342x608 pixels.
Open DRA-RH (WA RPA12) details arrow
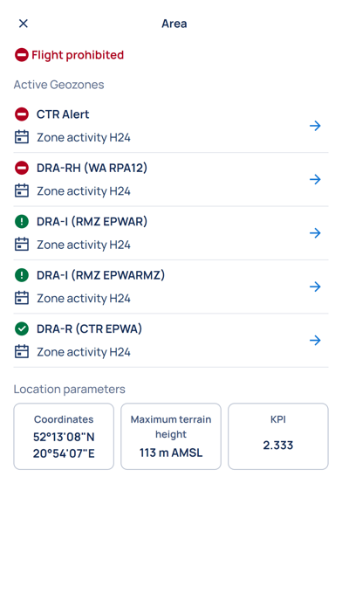point(315,179)
